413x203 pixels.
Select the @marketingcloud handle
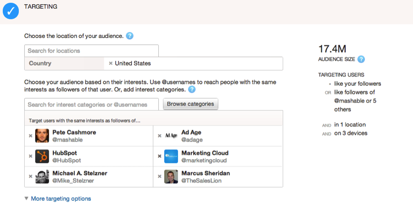204,160
